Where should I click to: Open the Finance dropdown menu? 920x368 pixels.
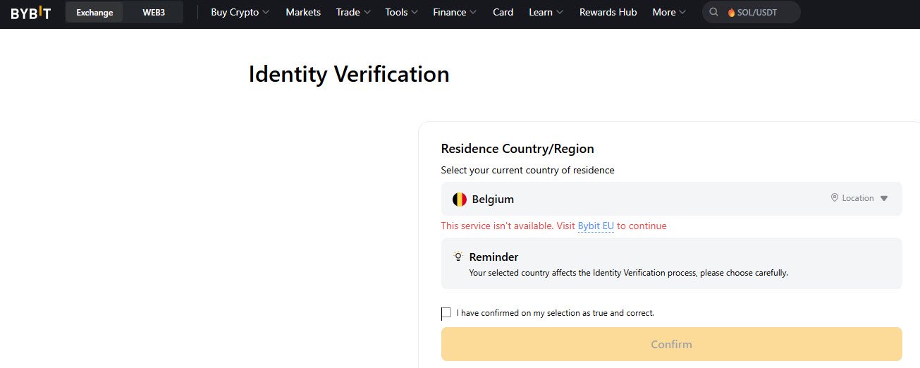455,12
